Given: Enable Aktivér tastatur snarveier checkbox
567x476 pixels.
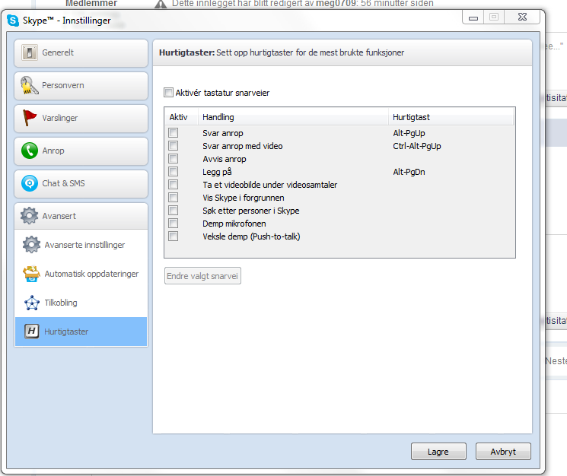Looking at the screenshot, I should click(168, 93).
